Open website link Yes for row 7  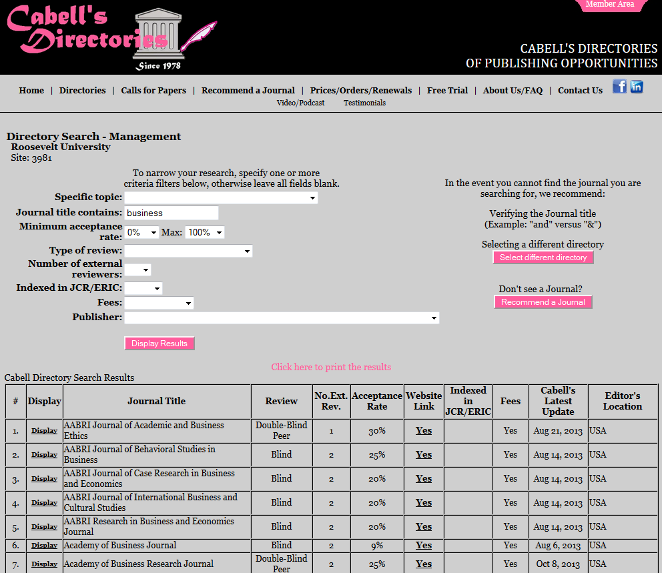tap(424, 564)
